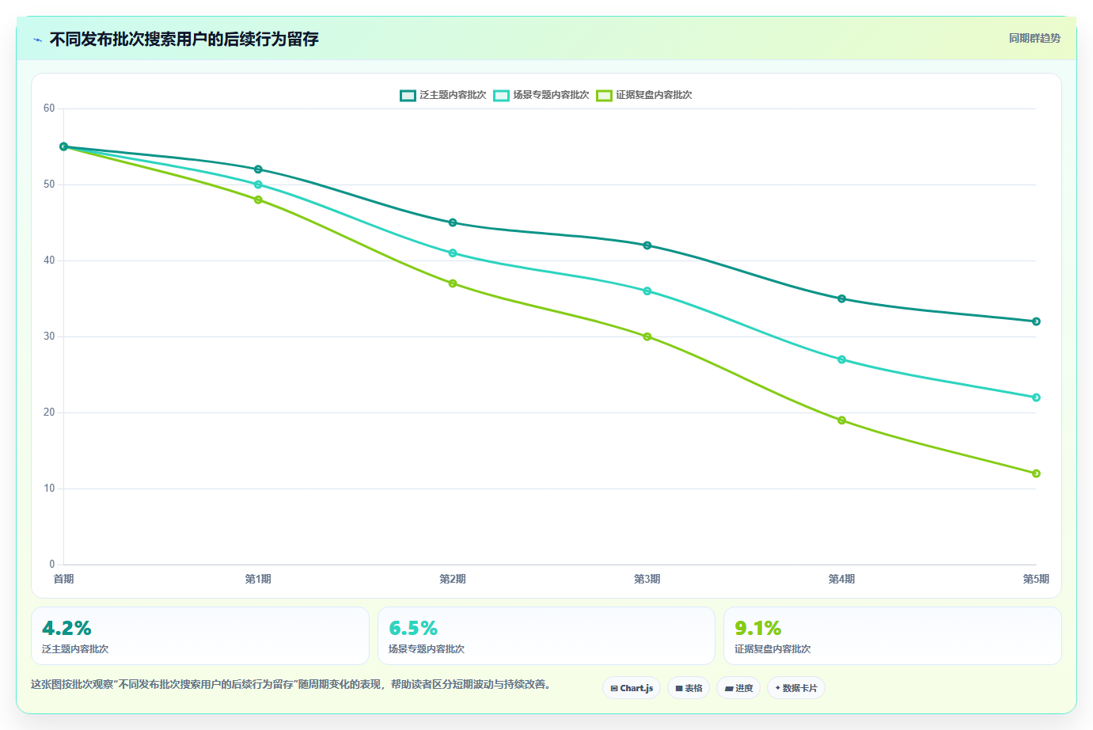The image size is (1093, 730).
Task: Click the chart title 不同发布批次搜索用户的后续行为留存
Action: tap(184, 39)
